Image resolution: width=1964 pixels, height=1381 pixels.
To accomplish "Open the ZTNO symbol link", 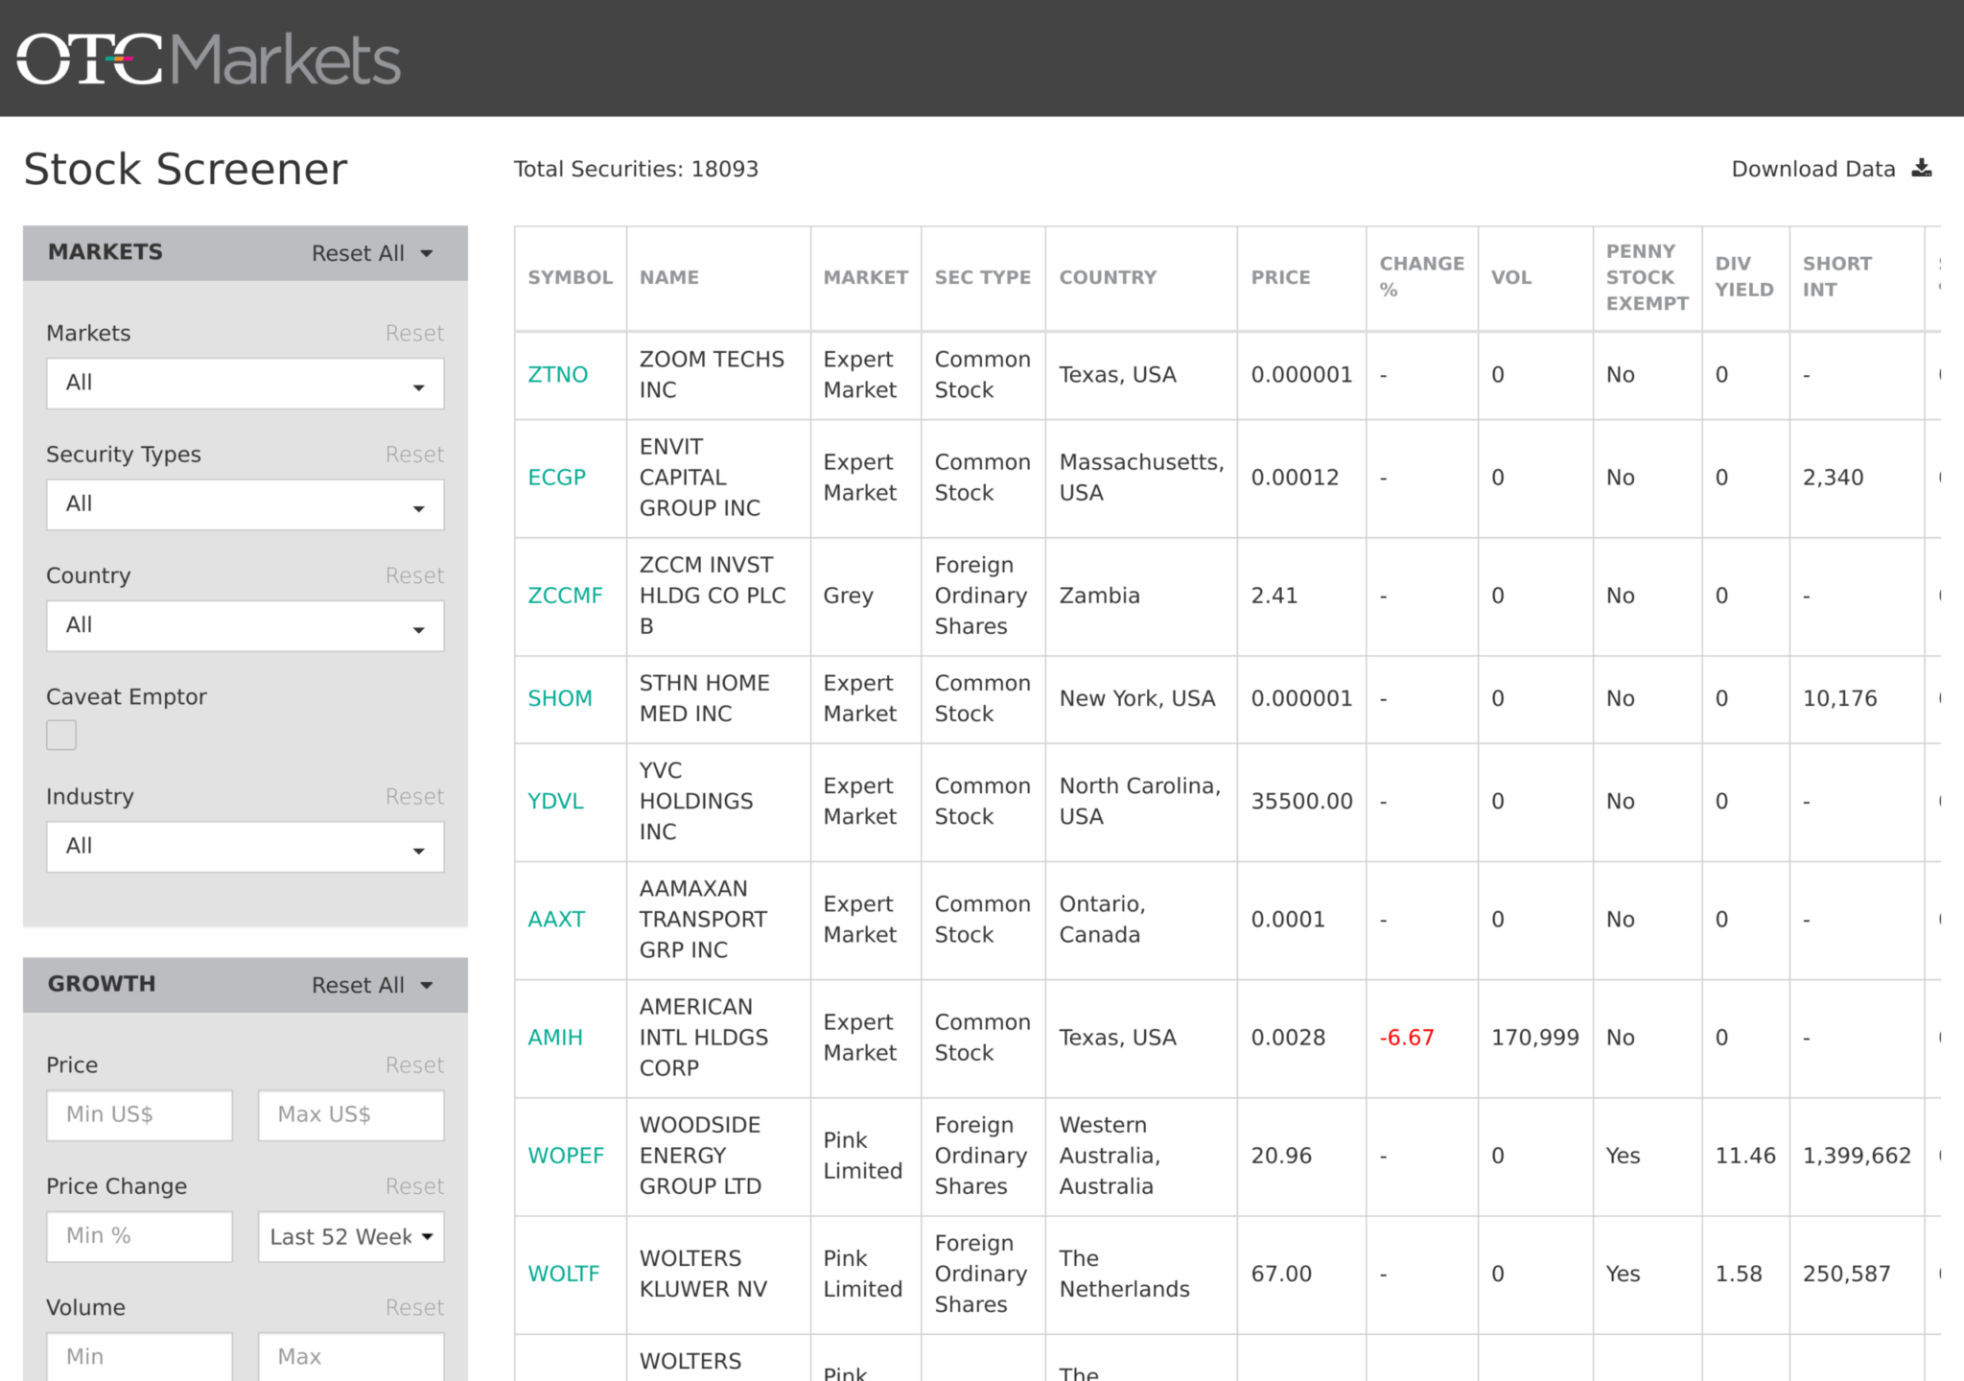I will pos(557,375).
